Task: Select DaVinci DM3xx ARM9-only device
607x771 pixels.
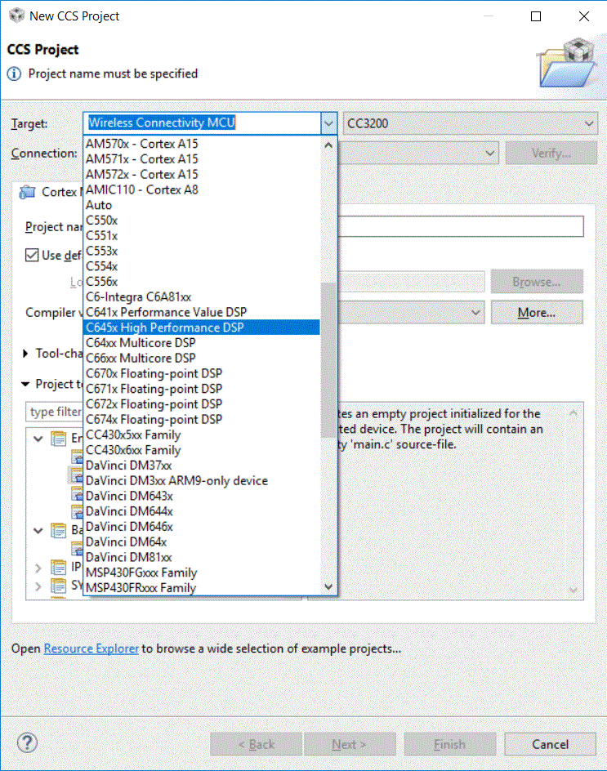Action: pos(202,480)
